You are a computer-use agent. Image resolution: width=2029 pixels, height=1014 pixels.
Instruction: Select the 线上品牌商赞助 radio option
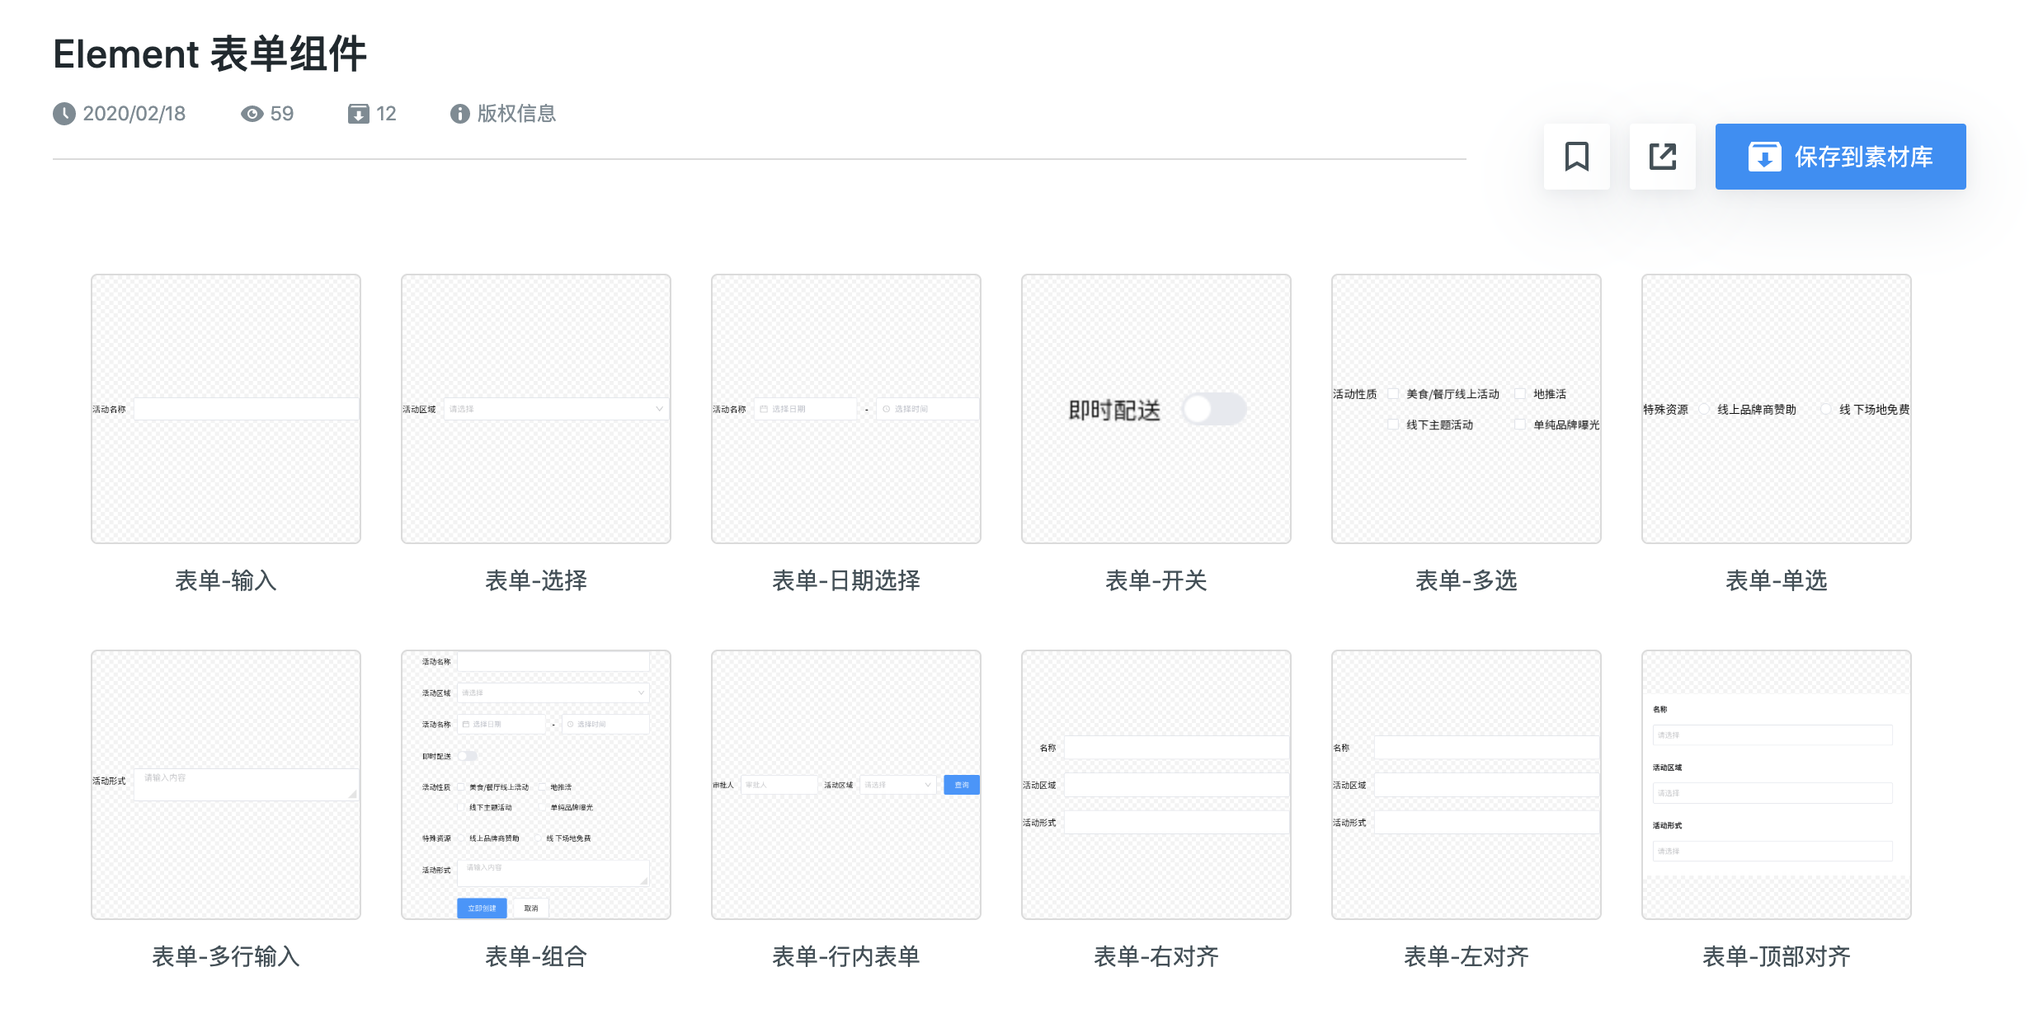[x=1705, y=410]
